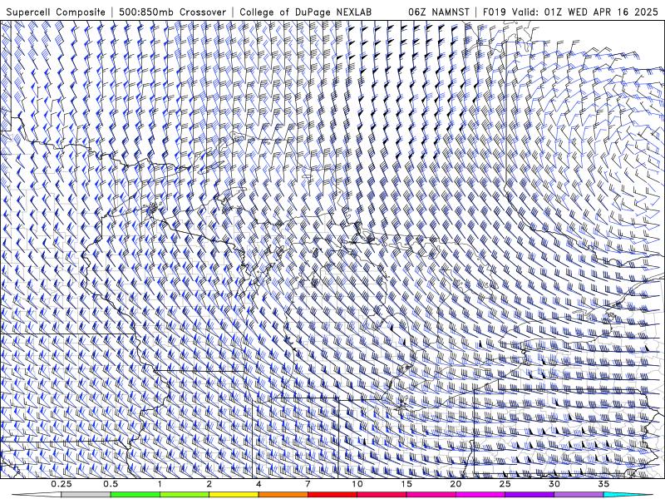
Task: Click the '10' color scale label
Action: [x=357, y=484]
